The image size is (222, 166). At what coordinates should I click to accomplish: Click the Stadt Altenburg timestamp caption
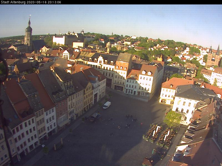click(x=31, y=2)
